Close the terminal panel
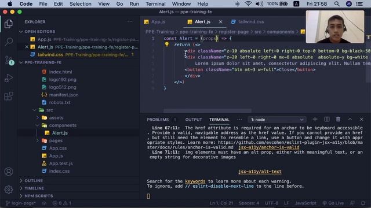 point(361,120)
